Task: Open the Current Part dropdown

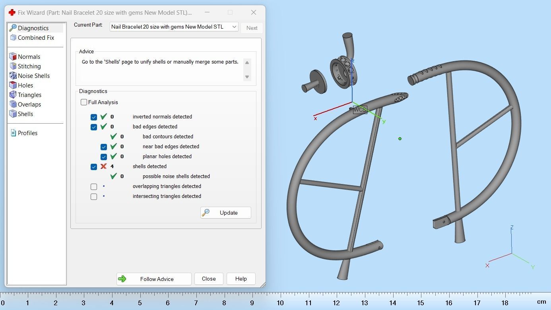Action: click(x=174, y=27)
